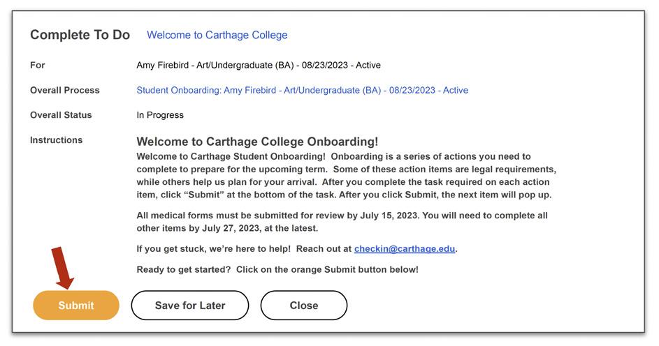The height and width of the screenshot is (346, 659).
Task: Click the If you get stuck help text
Action: pos(245,248)
